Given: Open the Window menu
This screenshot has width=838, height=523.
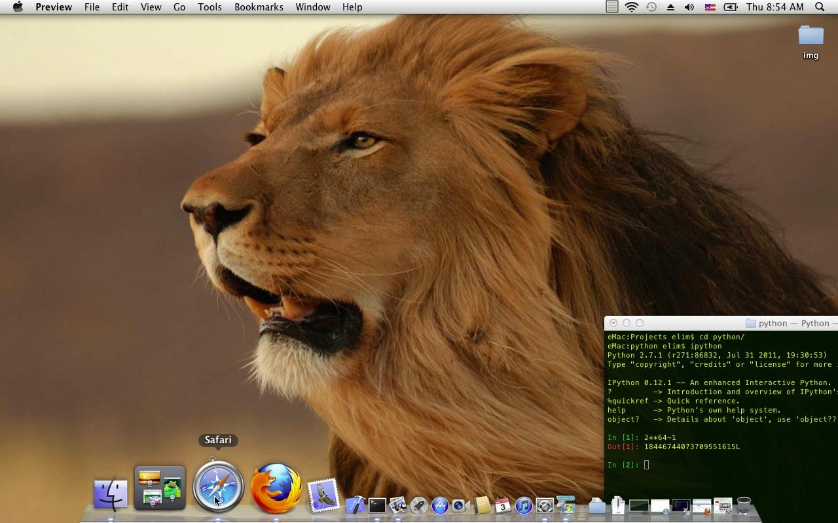Looking at the screenshot, I should (x=312, y=7).
